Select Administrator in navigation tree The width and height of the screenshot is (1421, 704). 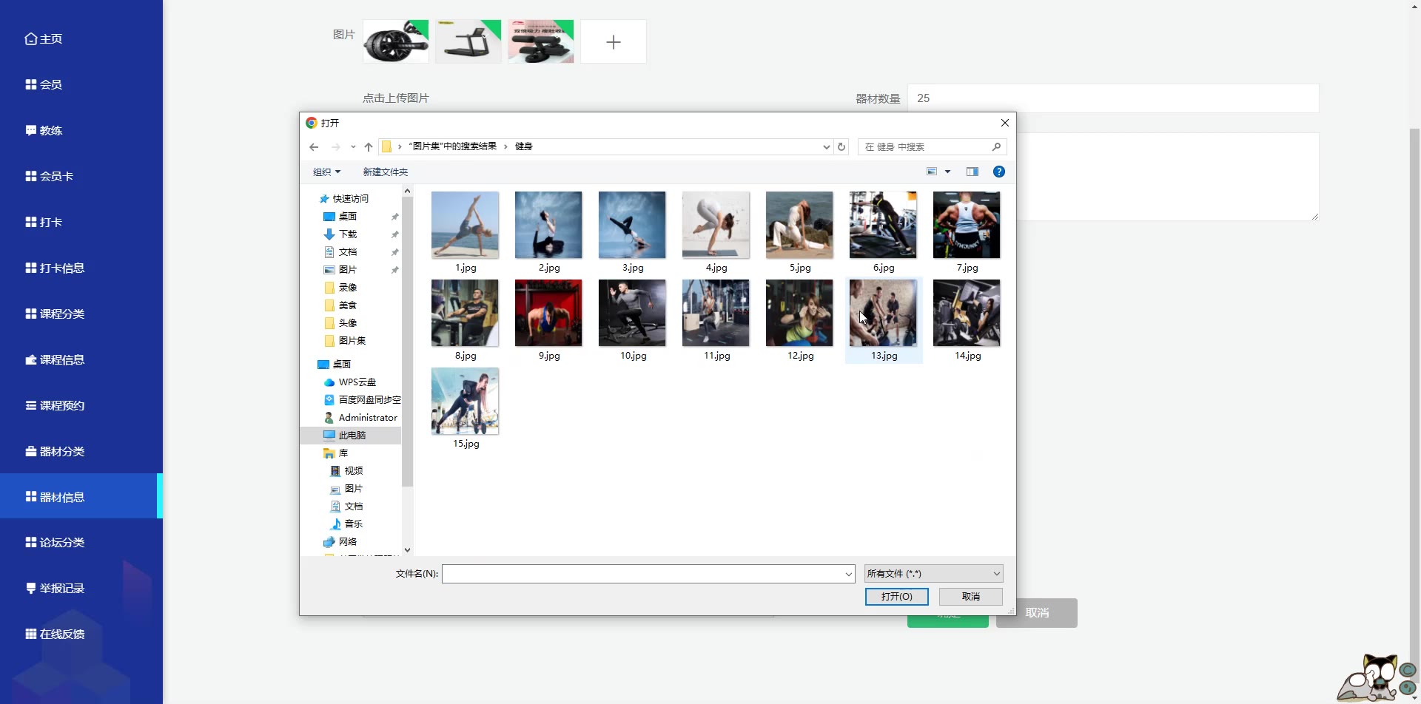pos(367,417)
